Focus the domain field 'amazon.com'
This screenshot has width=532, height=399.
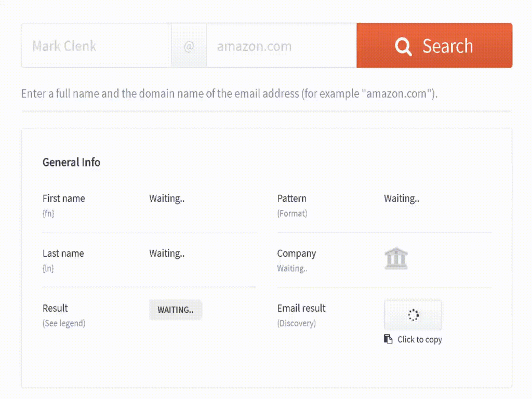pyautogui.click(x=281, y=46)
